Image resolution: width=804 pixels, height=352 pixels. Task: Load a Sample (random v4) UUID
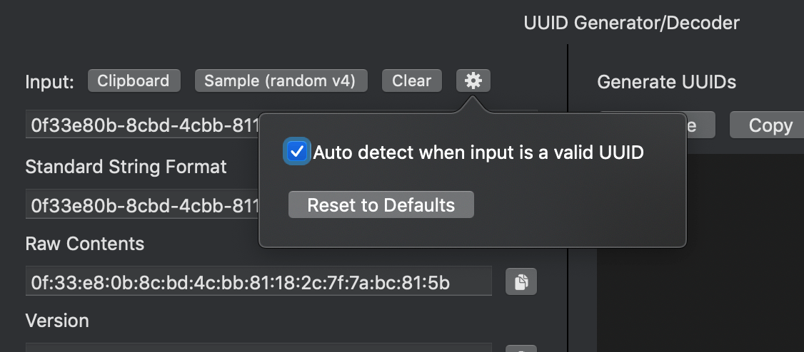[281, 81]
